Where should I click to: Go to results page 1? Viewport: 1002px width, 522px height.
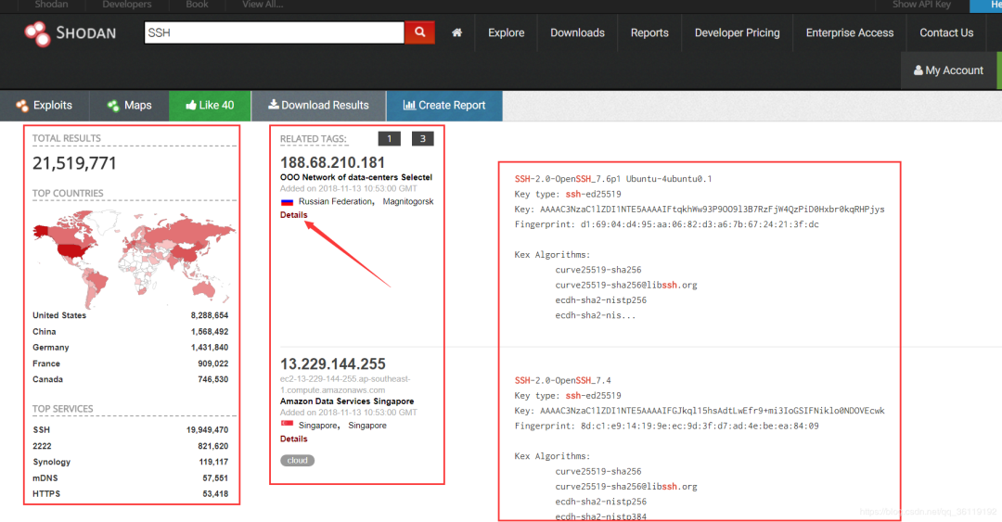tap(389, 139)
